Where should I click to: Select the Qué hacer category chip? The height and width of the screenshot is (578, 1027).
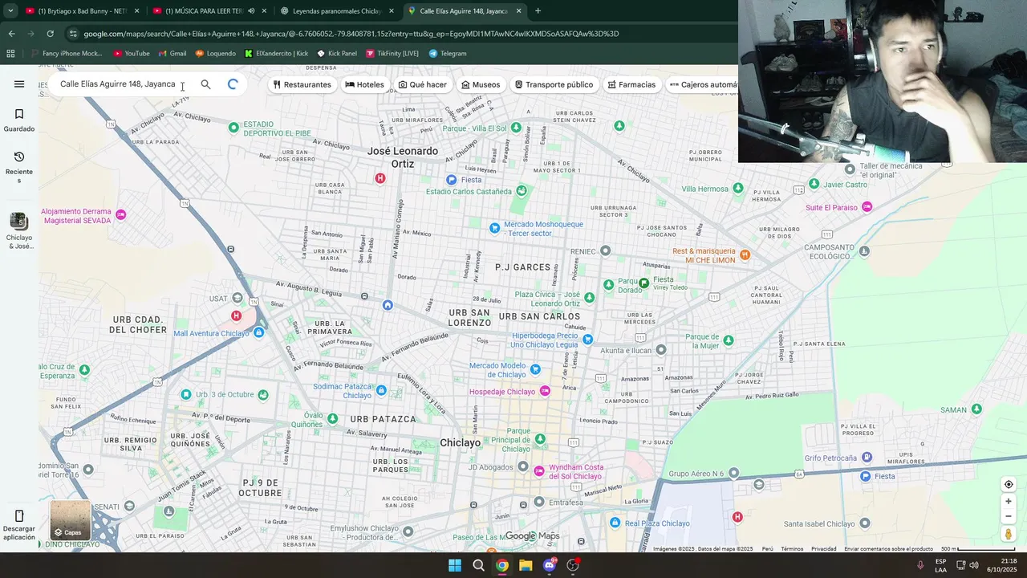point(423,84)
